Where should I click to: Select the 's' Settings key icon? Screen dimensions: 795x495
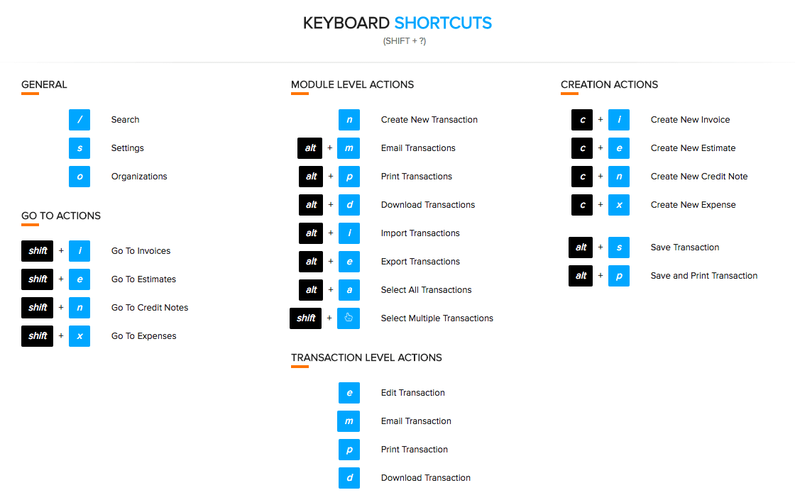tap(79, 148)
